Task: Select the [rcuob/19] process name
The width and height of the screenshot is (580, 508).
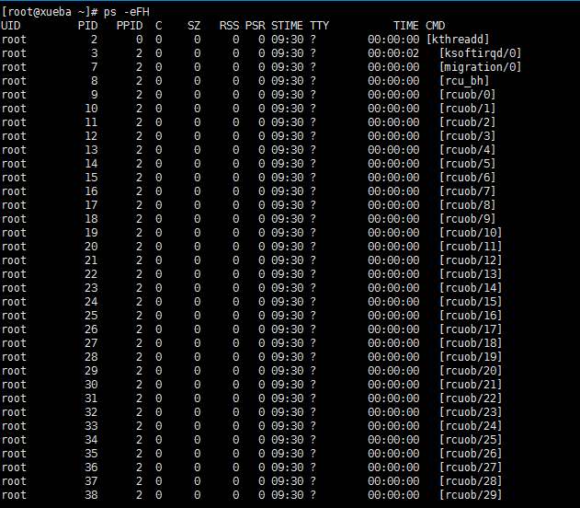Action: (x=471, y=357)
